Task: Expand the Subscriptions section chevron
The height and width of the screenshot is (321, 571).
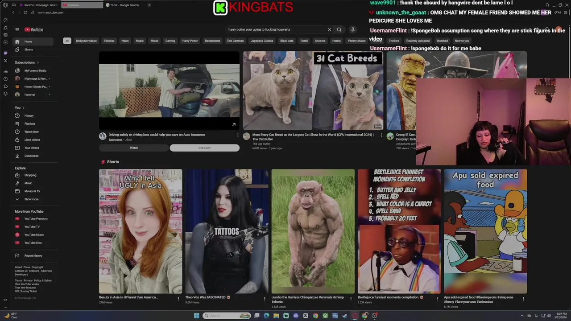Action: [38, 62]
